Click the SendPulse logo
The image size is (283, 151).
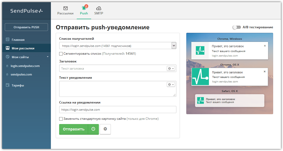[26, 11]
